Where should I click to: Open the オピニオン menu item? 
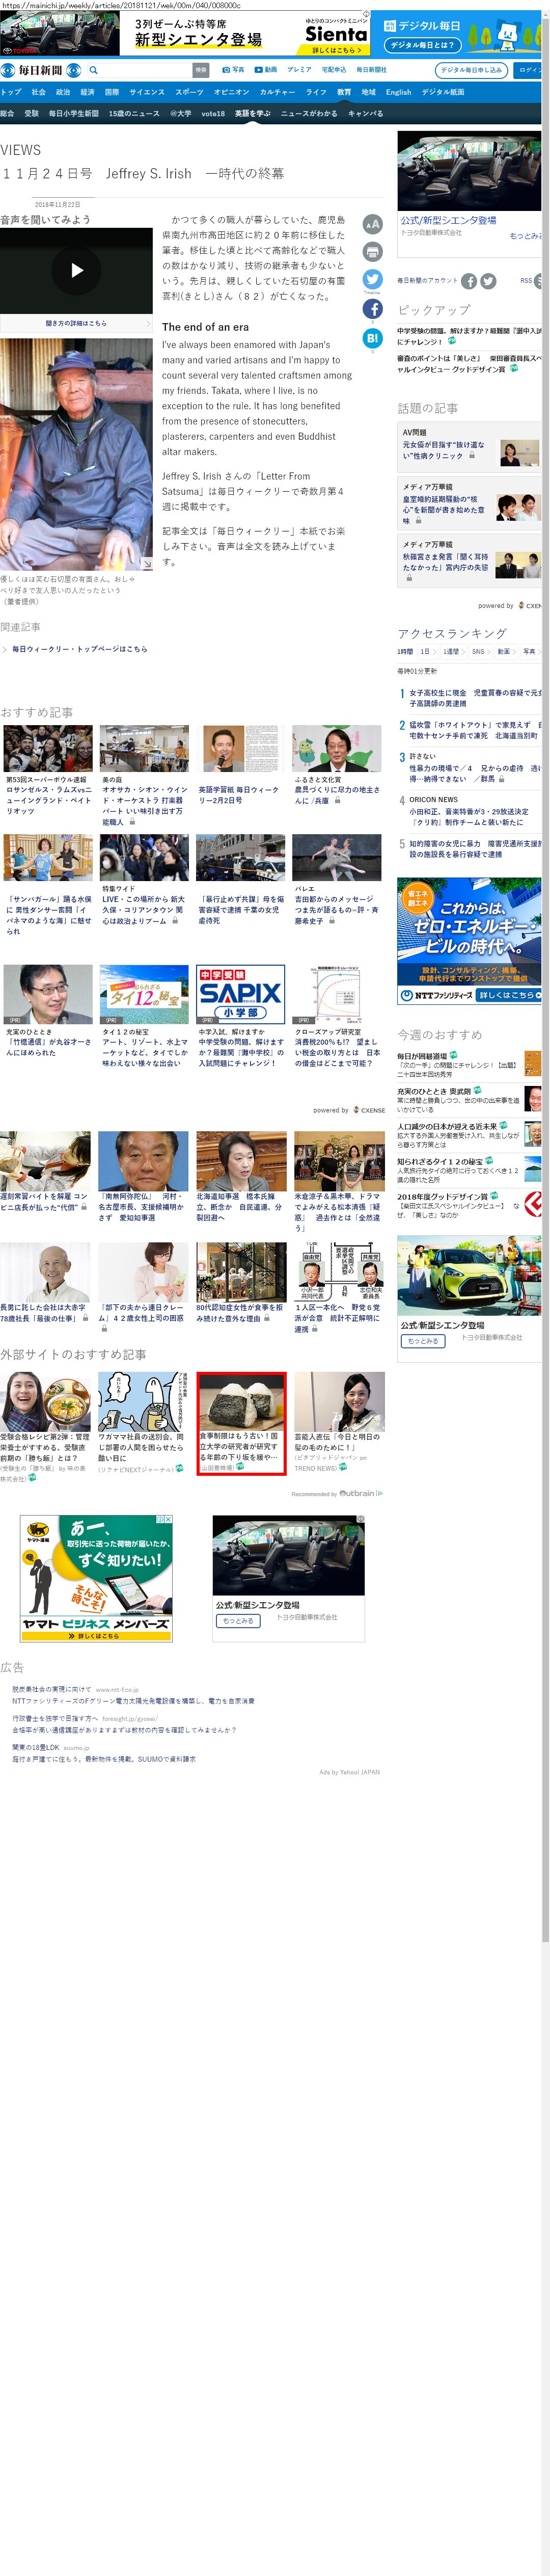232,92
